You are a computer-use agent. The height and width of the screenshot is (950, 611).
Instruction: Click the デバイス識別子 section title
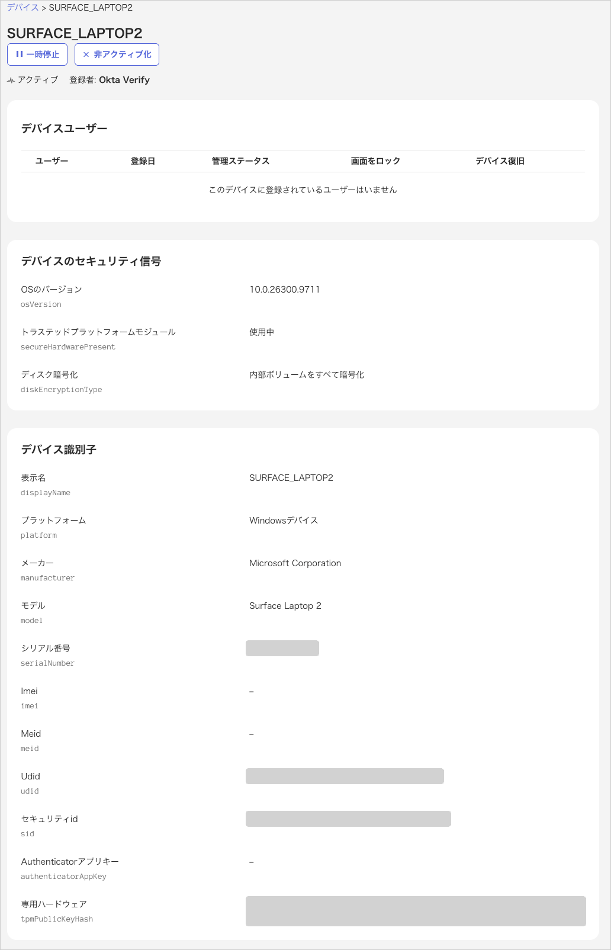click(x=59, y=450)
